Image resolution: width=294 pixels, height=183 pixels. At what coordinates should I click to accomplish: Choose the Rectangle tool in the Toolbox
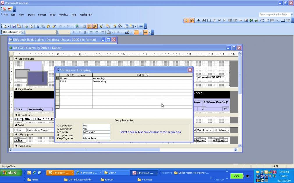pos(283,21)
